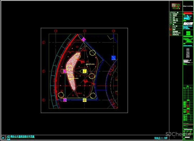Click the top left grid axis bubble
The image size is (194, 141).
(x=56, y=31)
